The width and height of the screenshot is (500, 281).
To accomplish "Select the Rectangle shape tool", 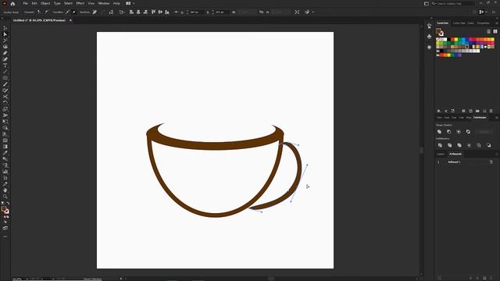I will [5, 78].
